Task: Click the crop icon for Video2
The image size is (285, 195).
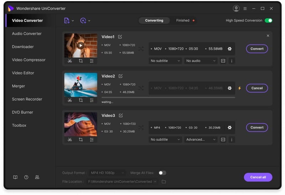Action: click(81, 100)
